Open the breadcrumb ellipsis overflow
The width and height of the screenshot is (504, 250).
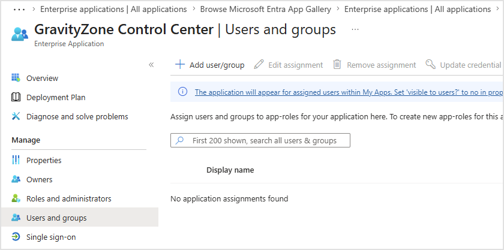pyautogui.click(x=19, y=10)
